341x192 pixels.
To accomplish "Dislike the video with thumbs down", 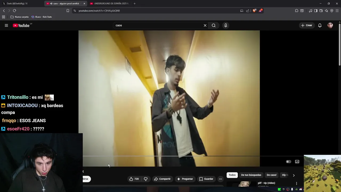I will click(146, 179).
